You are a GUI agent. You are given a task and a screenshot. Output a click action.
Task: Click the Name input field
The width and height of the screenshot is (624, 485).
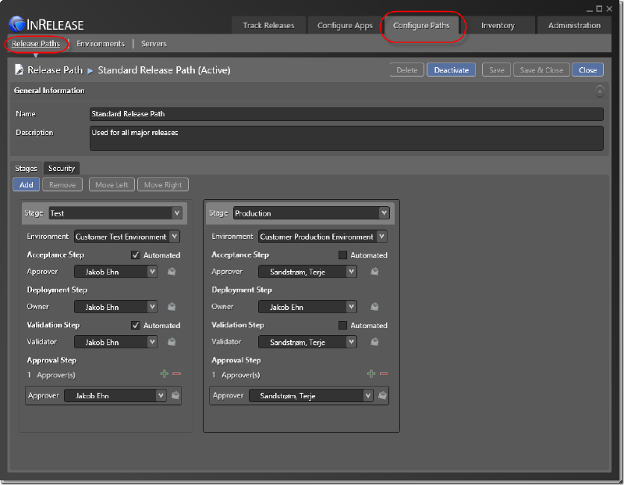(346, 114)
